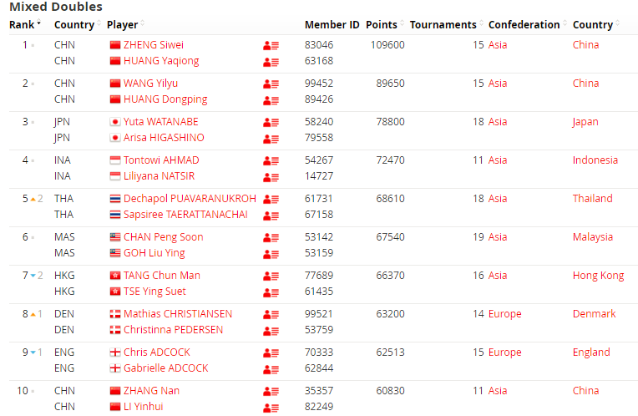Open profile icon next to ZHENG Siwei
Image resolution: width=638 pixels, height=416 pixels.
pyautogui.click(x=271, y=45)
